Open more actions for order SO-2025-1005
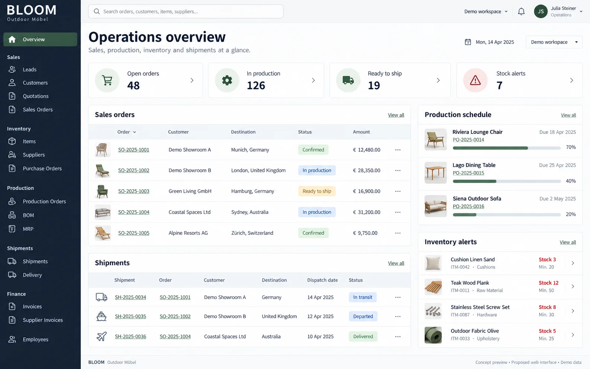Screen dimensions: 590x369 click(x=398, y=233)
